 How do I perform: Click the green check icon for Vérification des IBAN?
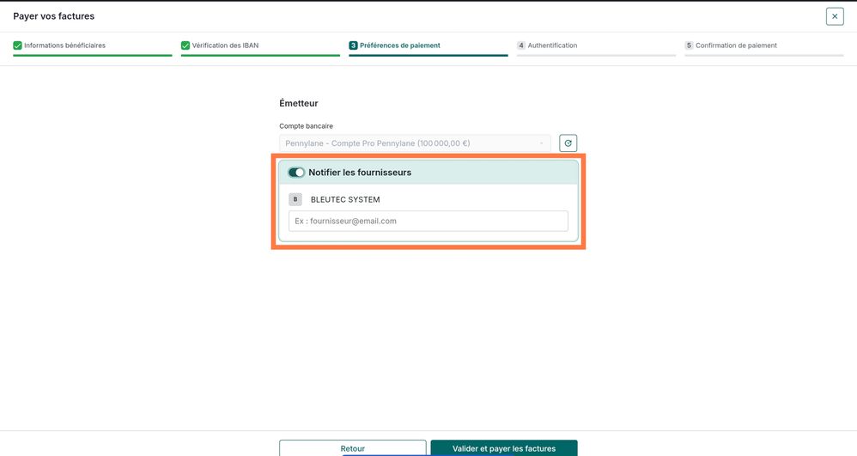coord(185,46)
